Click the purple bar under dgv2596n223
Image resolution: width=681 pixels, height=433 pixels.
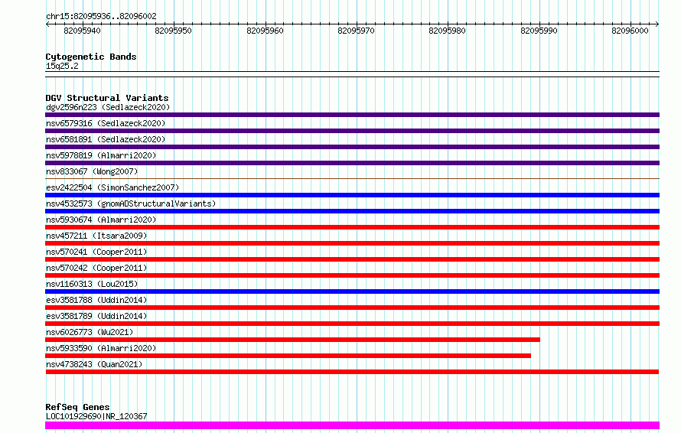(x=352, y=115)
